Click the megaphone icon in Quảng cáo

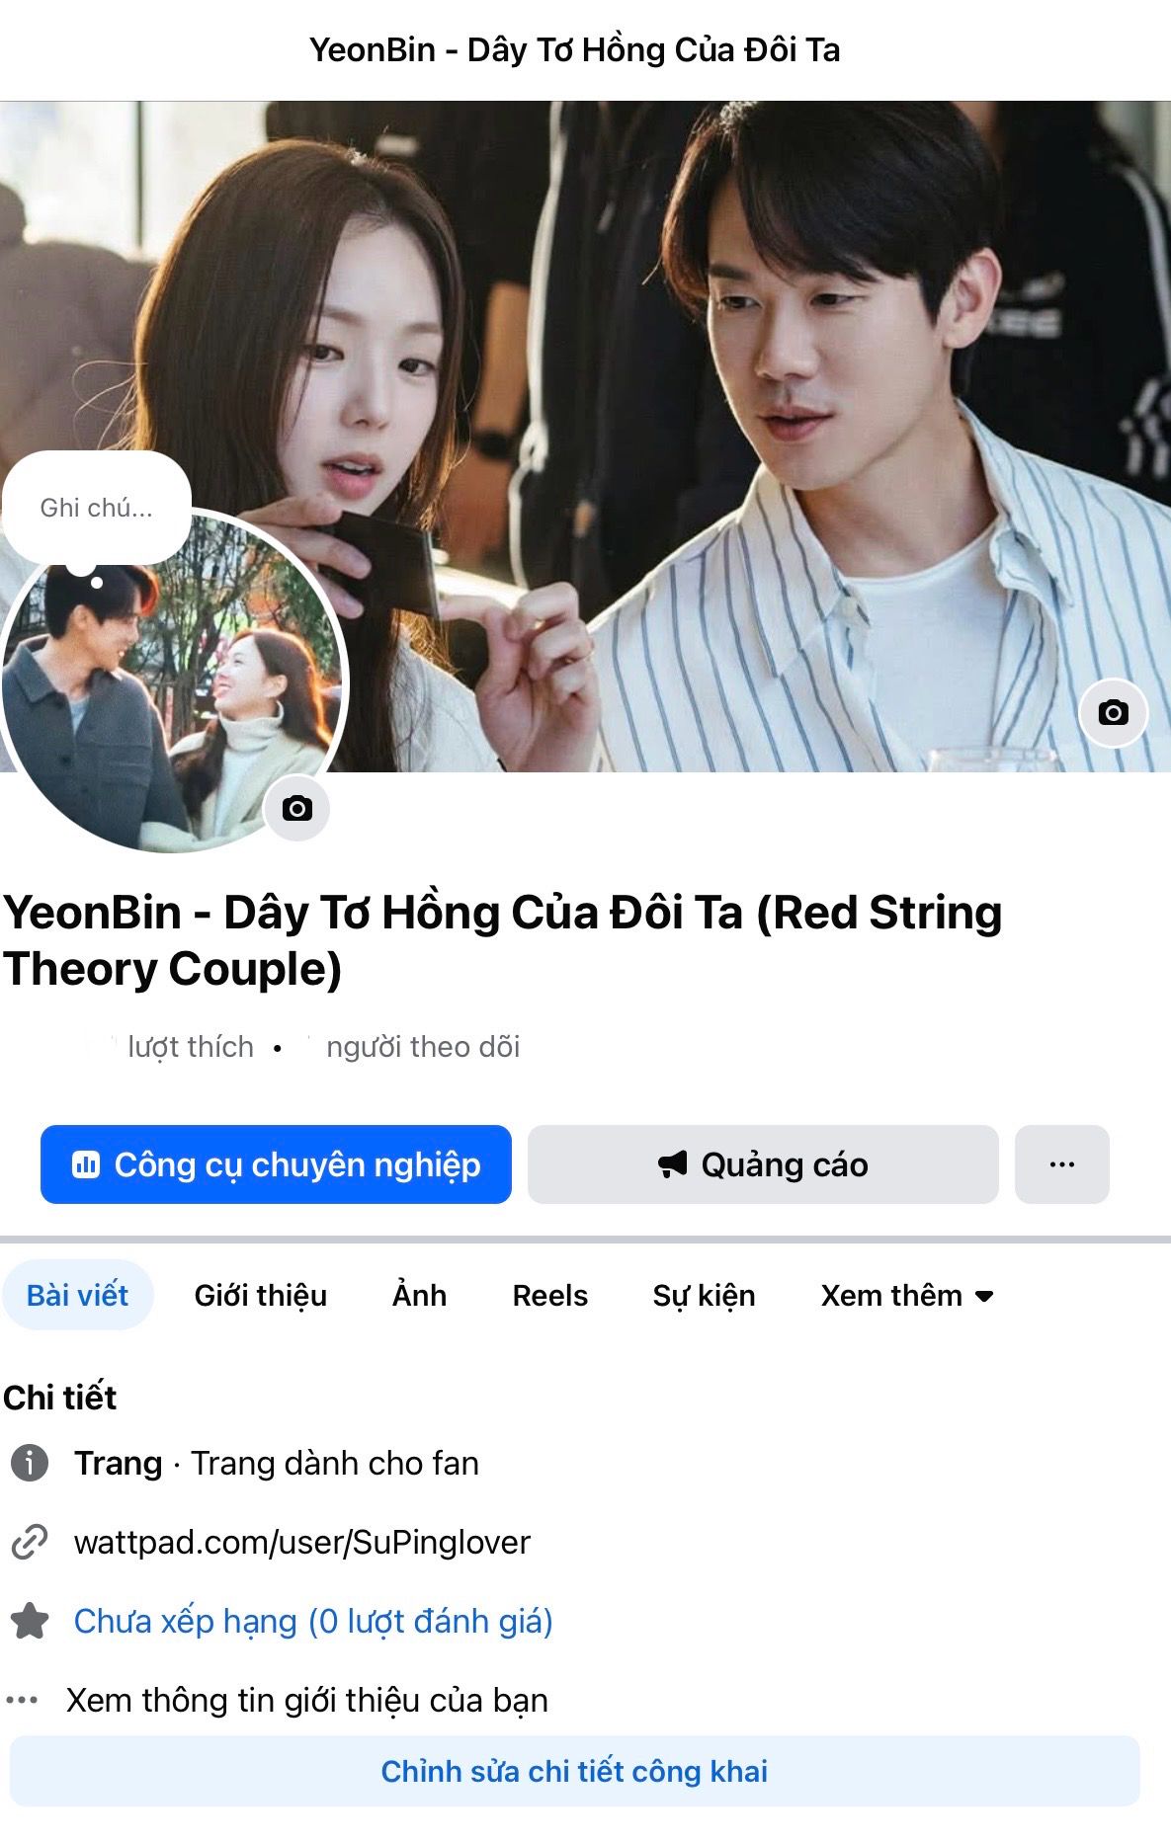click(673, 1164)
